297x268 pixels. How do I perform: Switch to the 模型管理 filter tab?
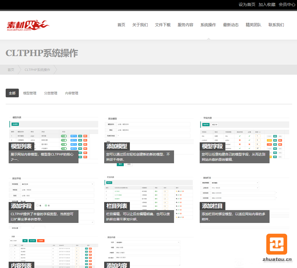[x=30, y=93]
